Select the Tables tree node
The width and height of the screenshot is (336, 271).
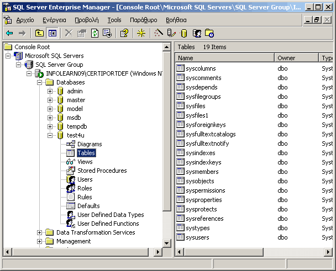tap(86, 153)
